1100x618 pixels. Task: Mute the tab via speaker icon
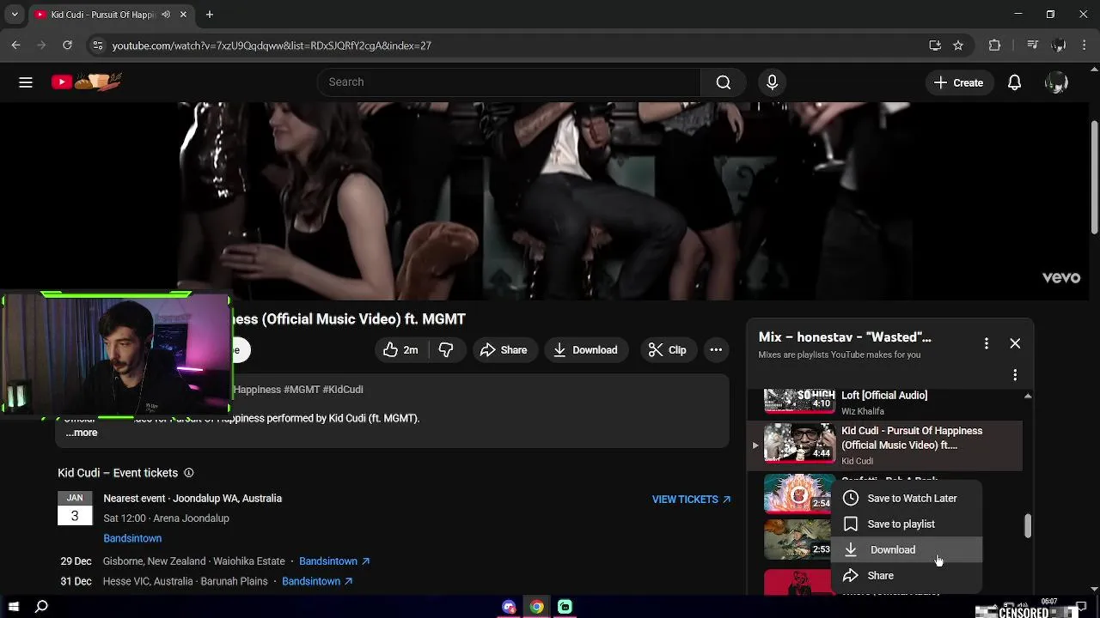(166, 15)
